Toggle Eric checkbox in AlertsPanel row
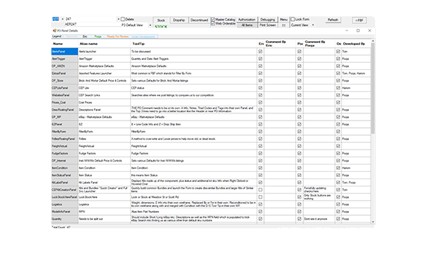 click(x=261, y=51)
